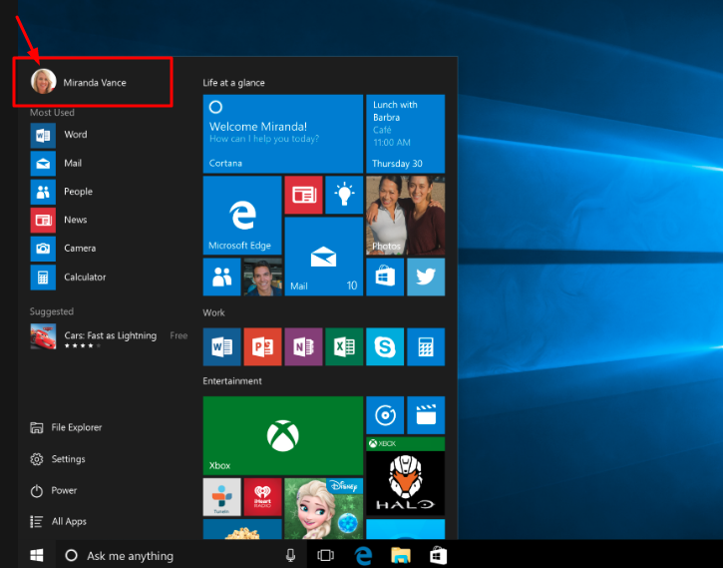Launch the Microsoft Edge tile
Viewport: 723px width, 568px height.
[242, 215]
